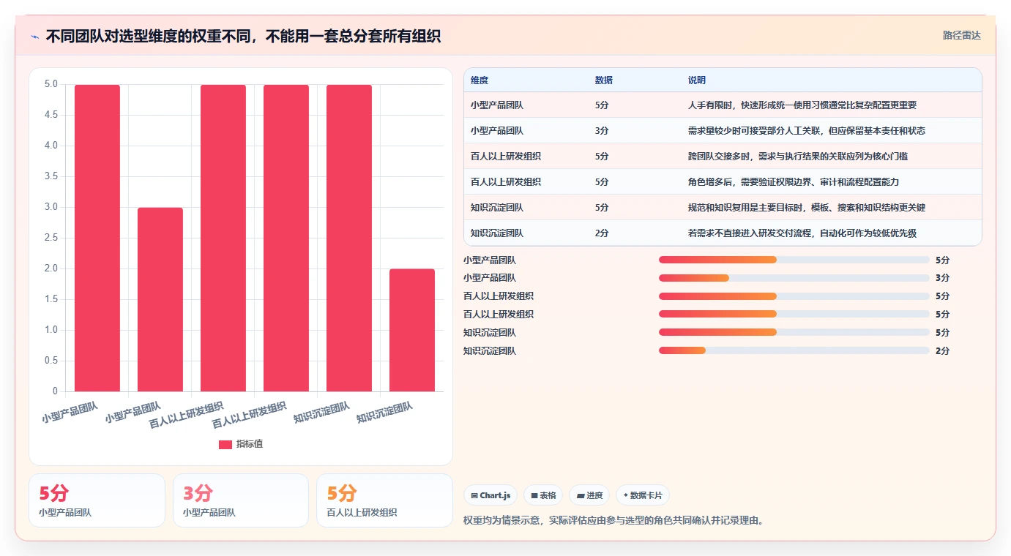Select the 数据卡片 chip
Image resolution: width=1011 pixels, height=556 pixels.
pyautogui.click(x=642, y=495)
